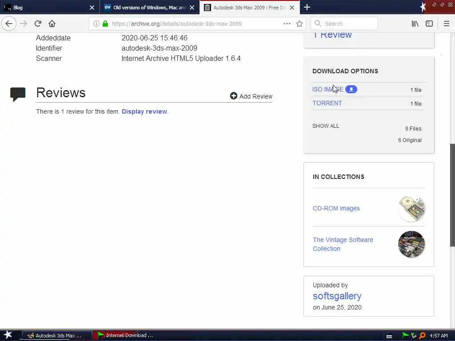
Task: Bookmark this page with the star
Action: point(299,24)
